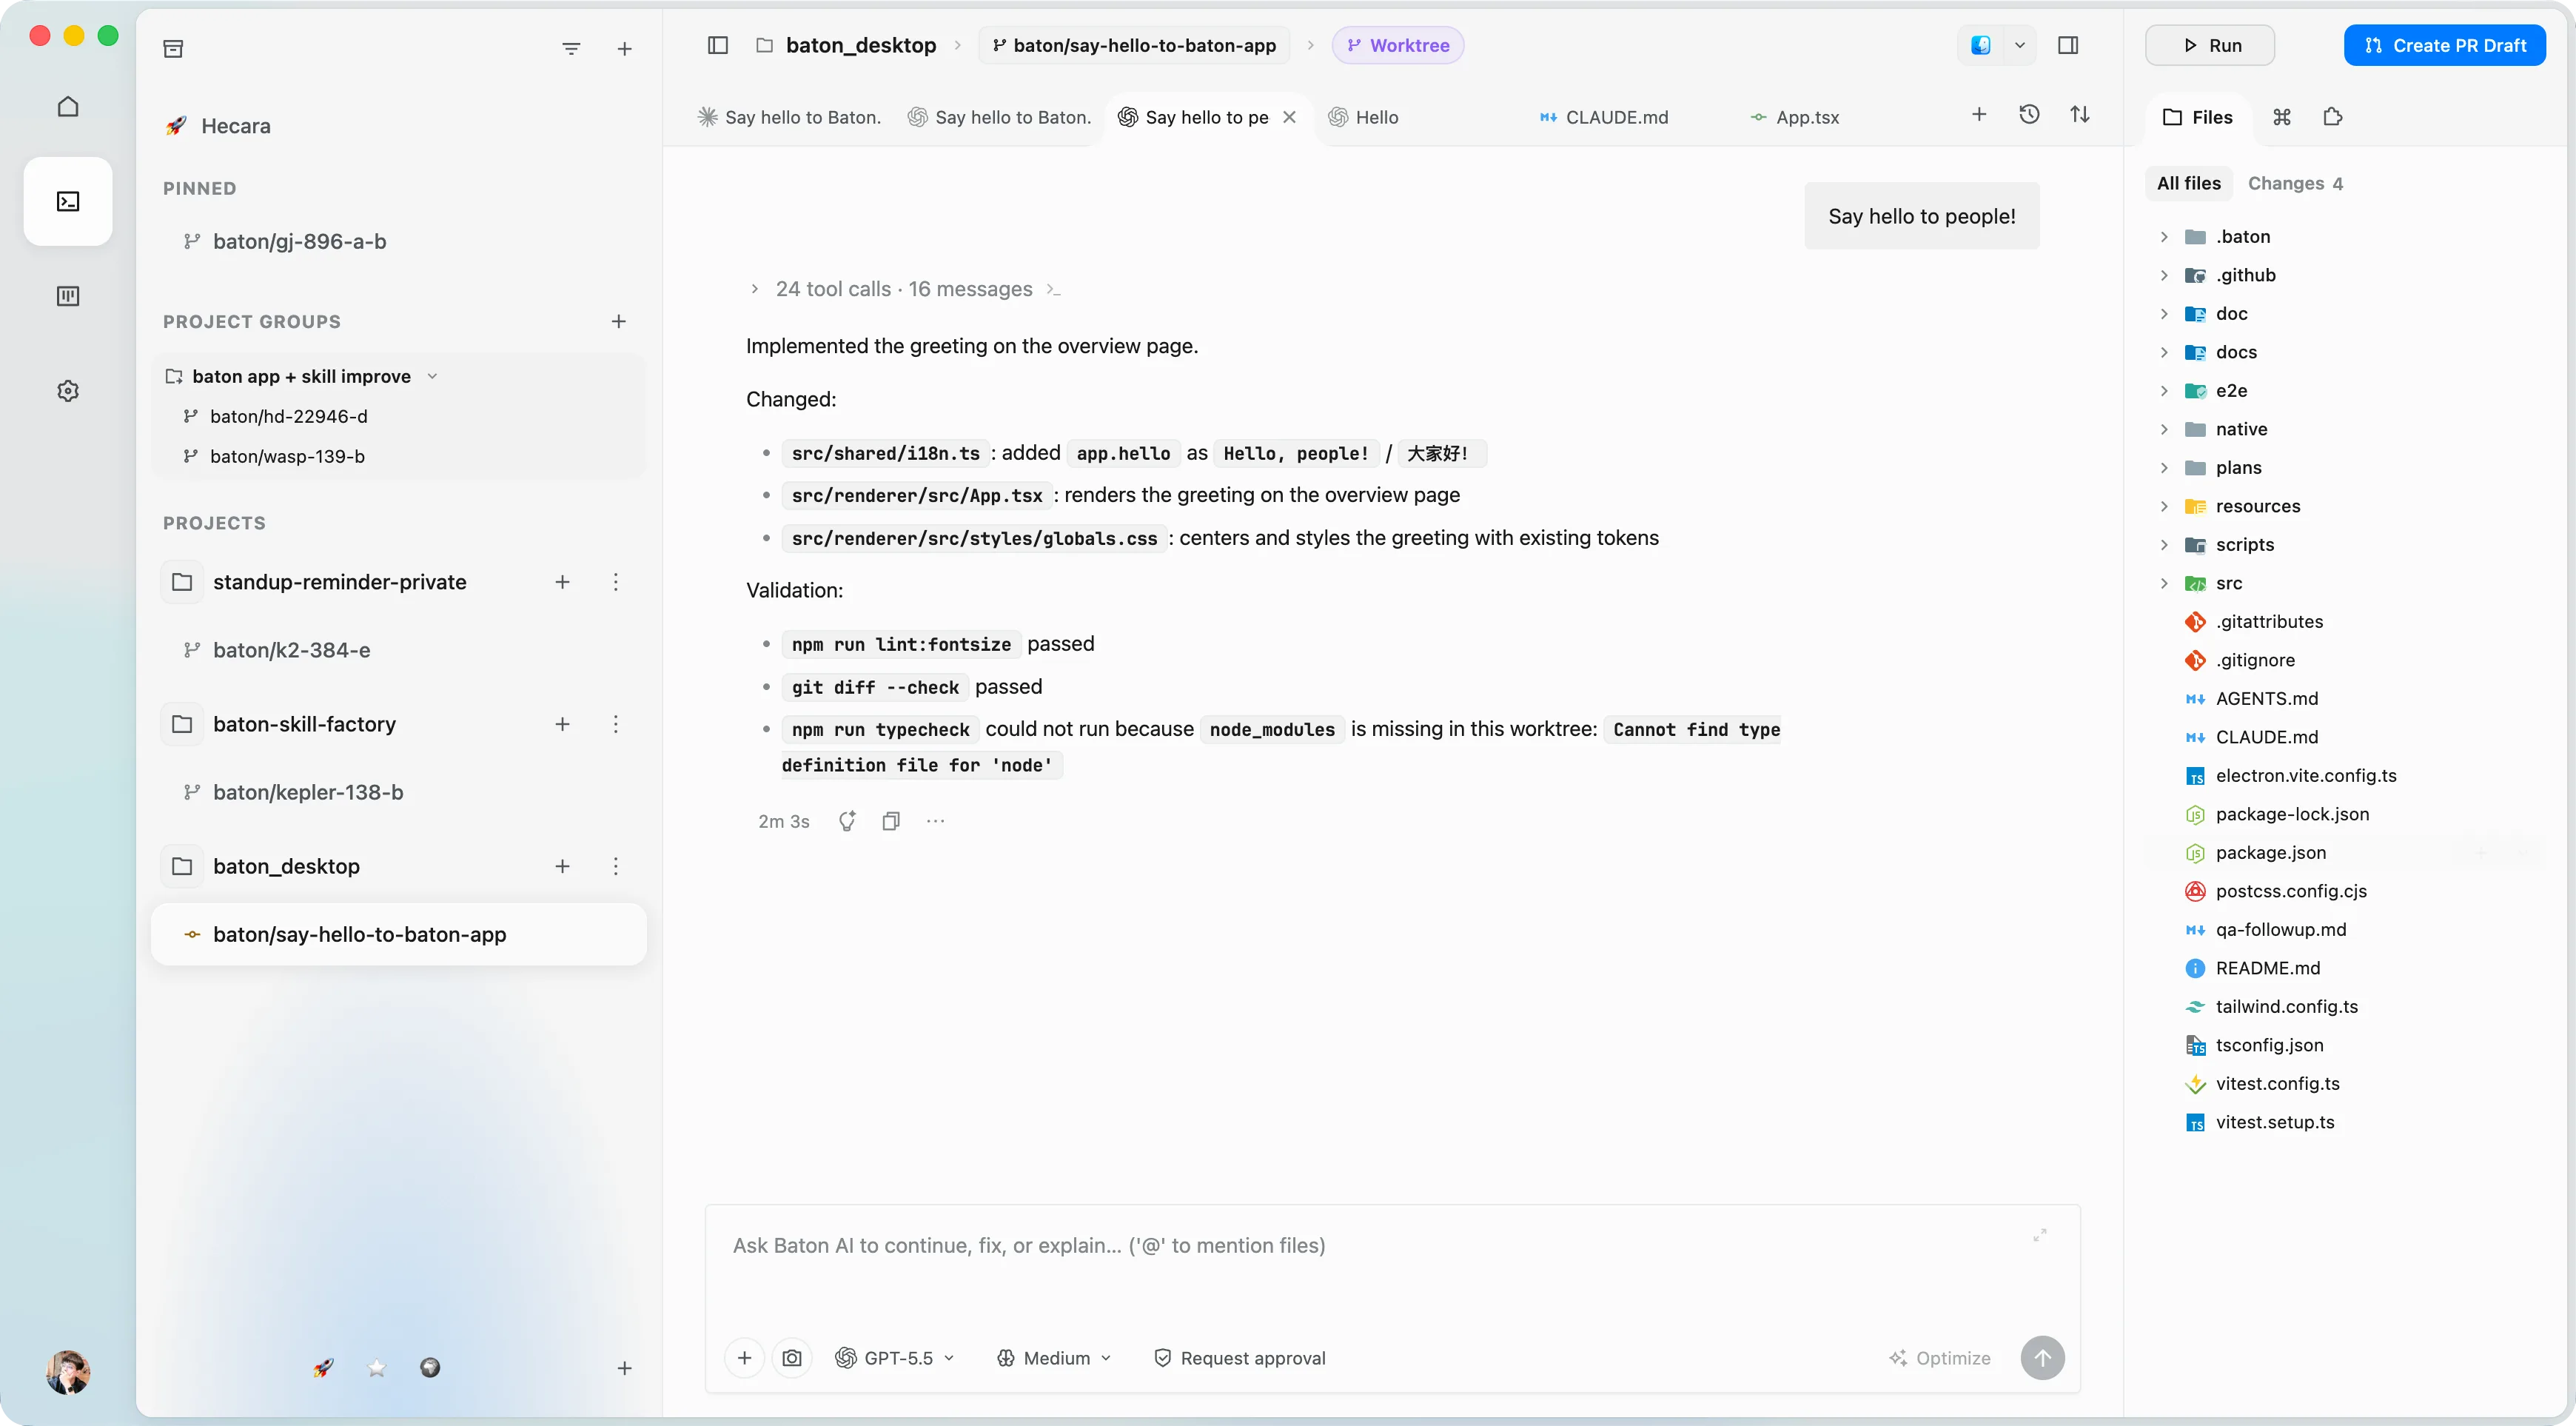Open the CLAUDE.md tab
The height and width of the screenshot is (1426, 2576).
pyautogui.click(x=1605, y=117)
